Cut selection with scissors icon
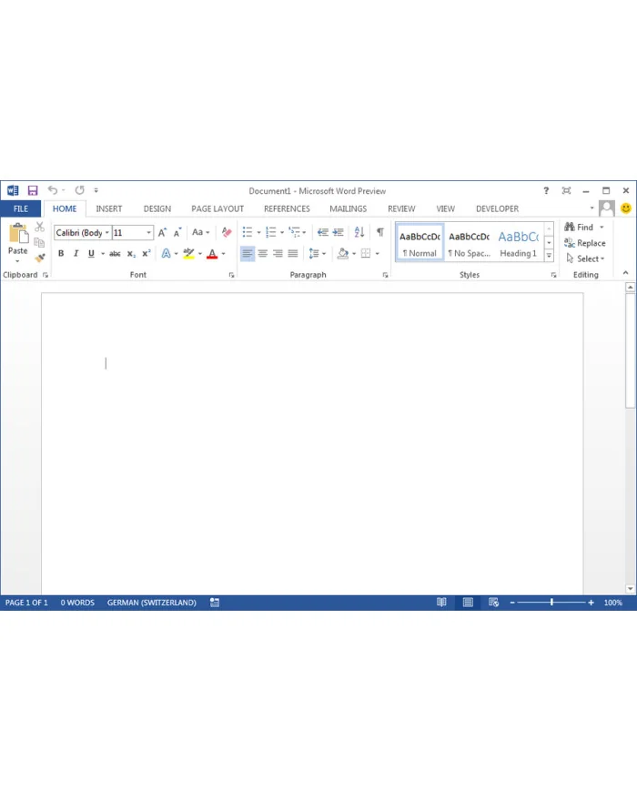 point(39,227)
